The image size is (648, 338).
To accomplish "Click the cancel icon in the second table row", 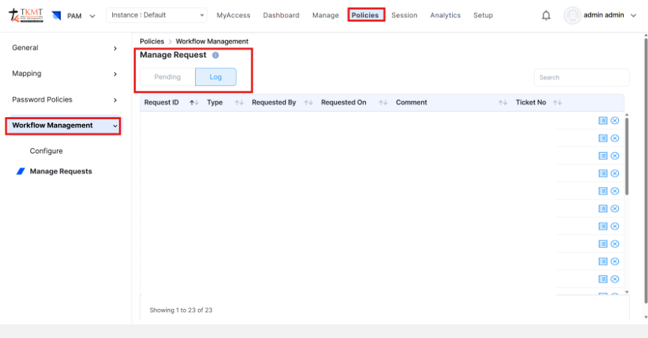I will pyautogui.click(x=615, y=138).
